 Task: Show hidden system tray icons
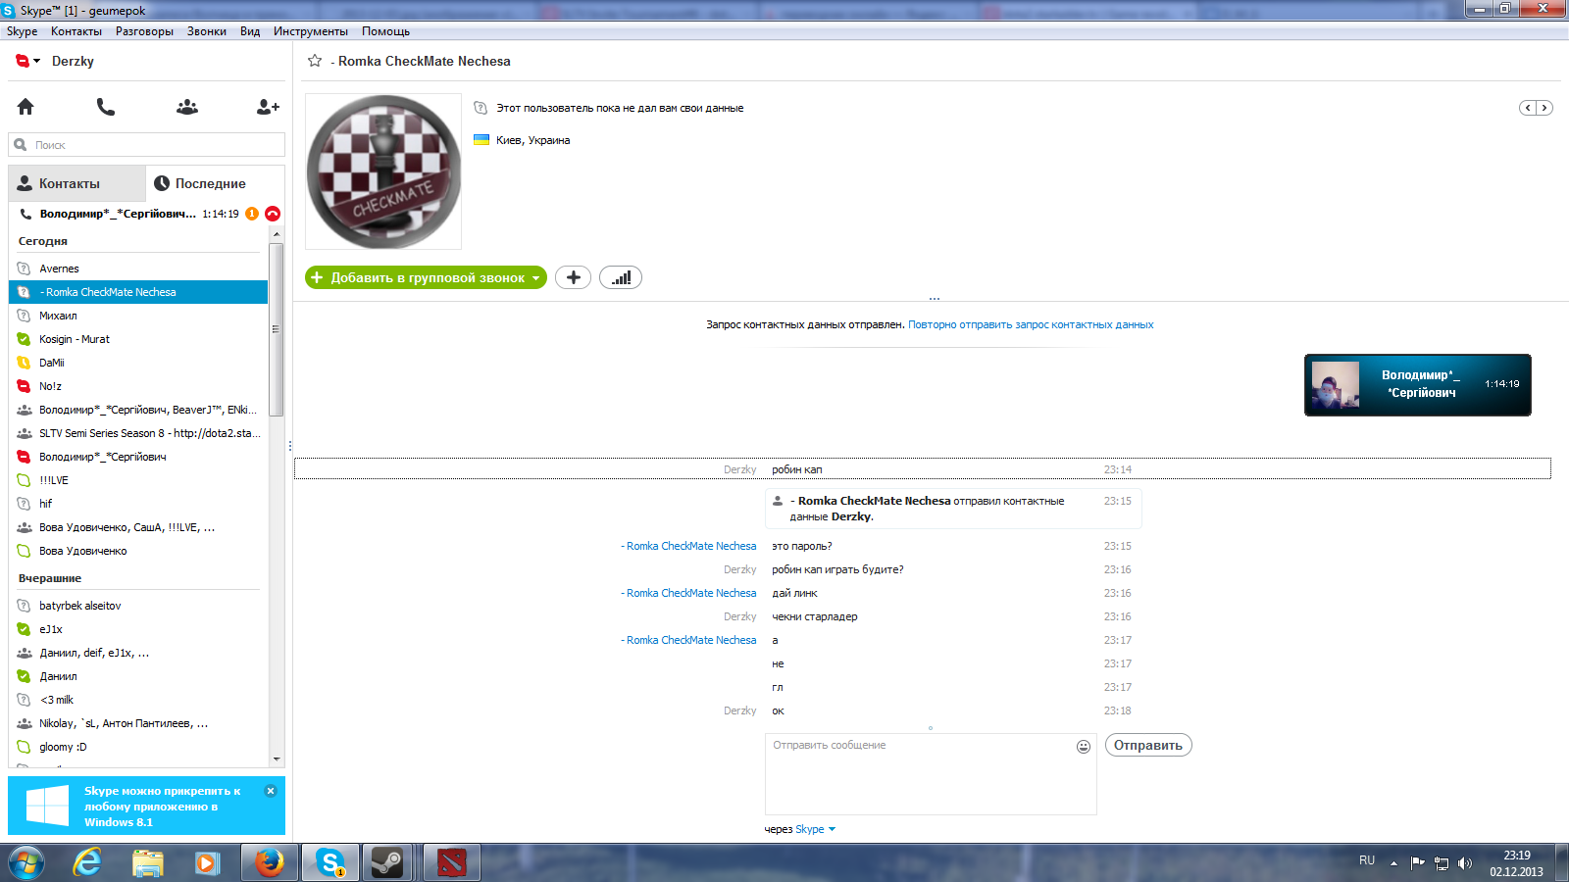point(1393,863)
